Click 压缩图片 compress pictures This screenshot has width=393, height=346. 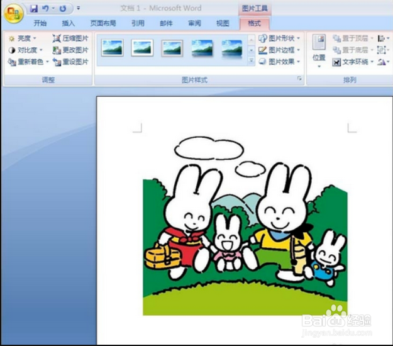point(70,38)
